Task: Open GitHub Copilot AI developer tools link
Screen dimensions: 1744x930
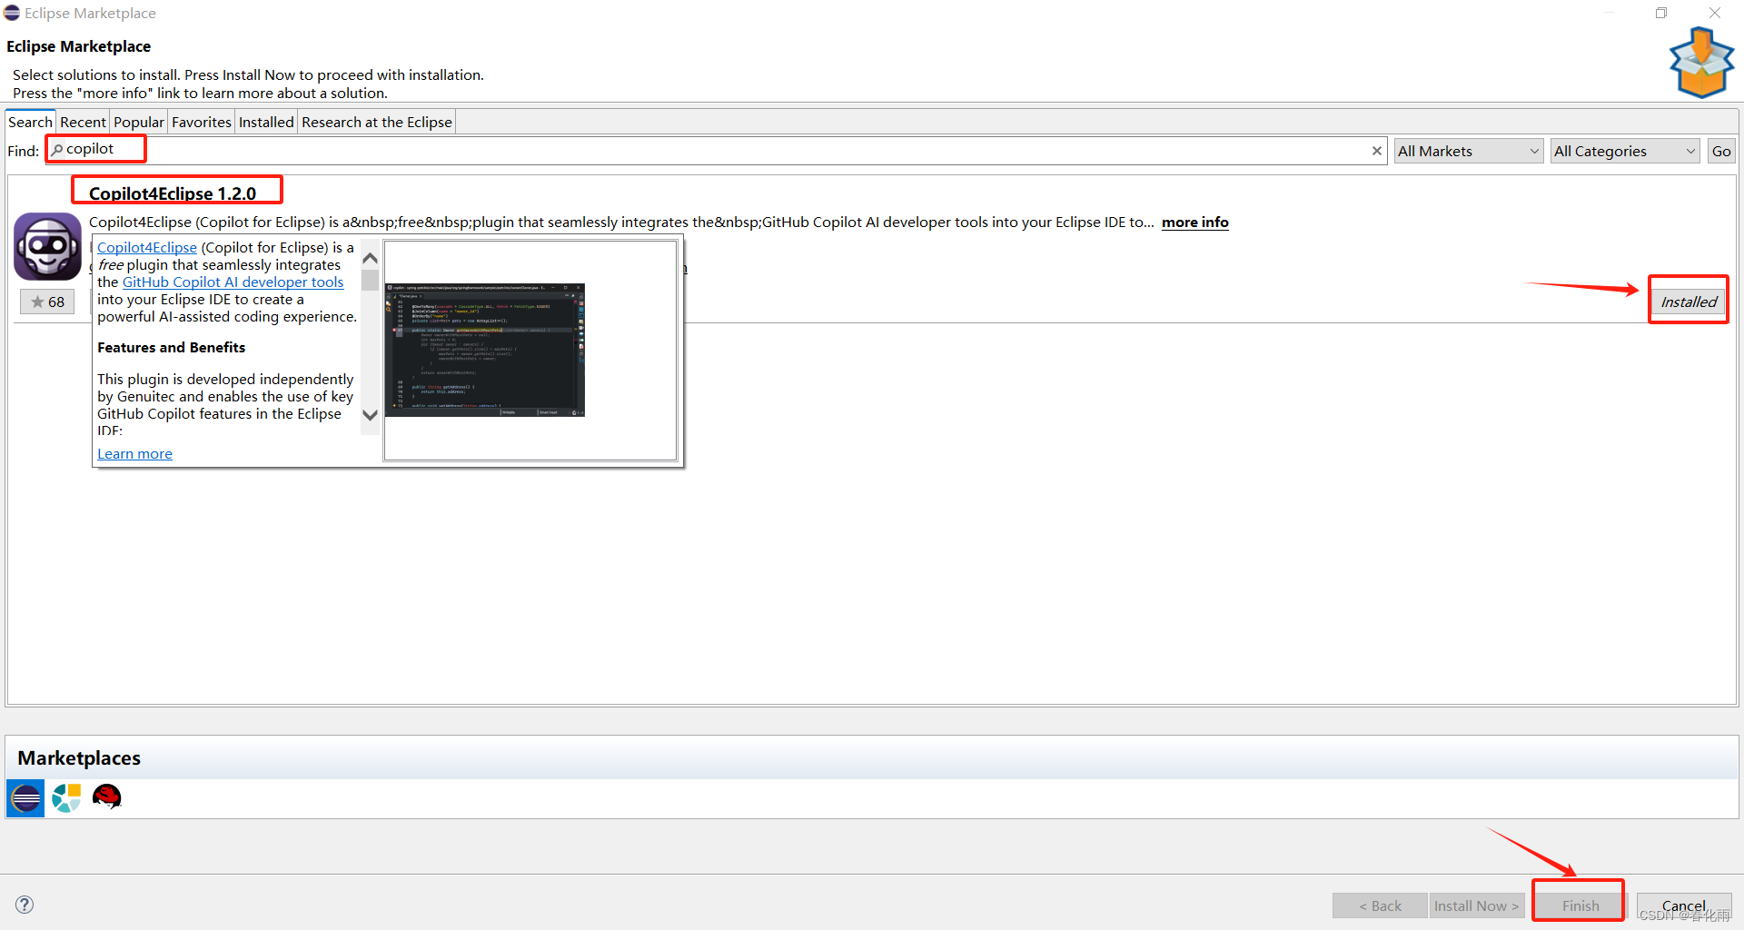Action: pyautogui.click(x=233, y=282)
